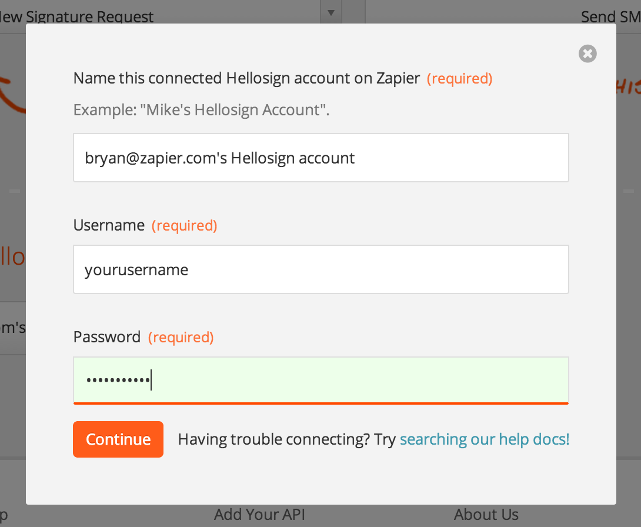Open the Add Your API footer link
The width and height of the screenshot is (641, 527).
(259, 514)
